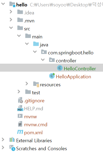Expand the test folder
103x155 pixels.
pyautogui.click(x=19, y=92)
